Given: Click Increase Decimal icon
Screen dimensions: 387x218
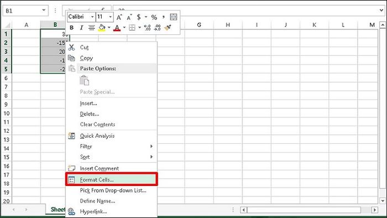Looking at the screenshot, I should [148, 28].
